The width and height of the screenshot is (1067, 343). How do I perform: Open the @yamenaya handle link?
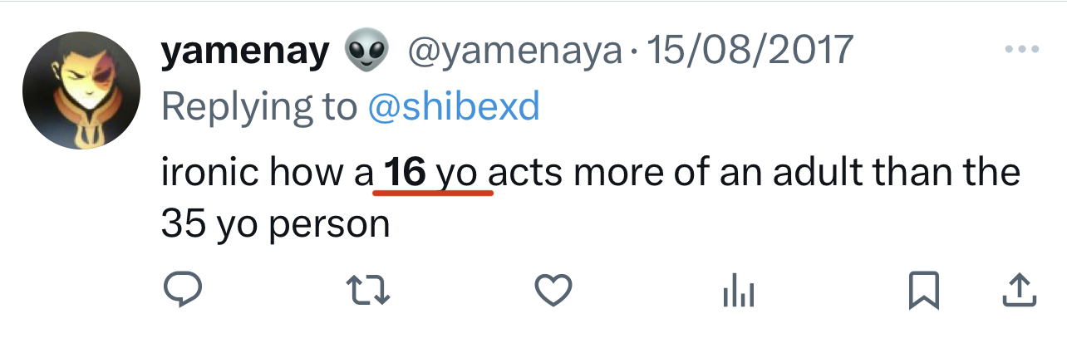coord(514,52)
